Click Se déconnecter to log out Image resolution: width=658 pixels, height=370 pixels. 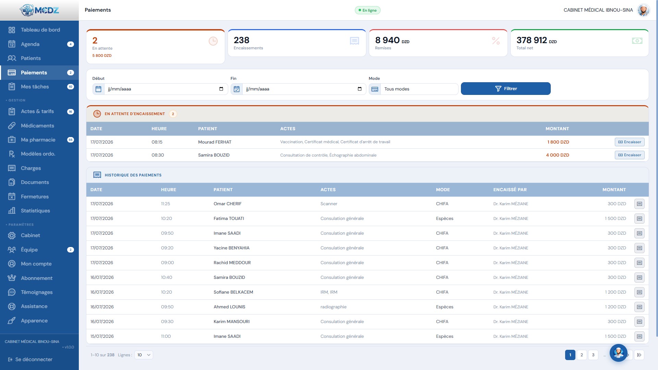(x=30, y=359)
